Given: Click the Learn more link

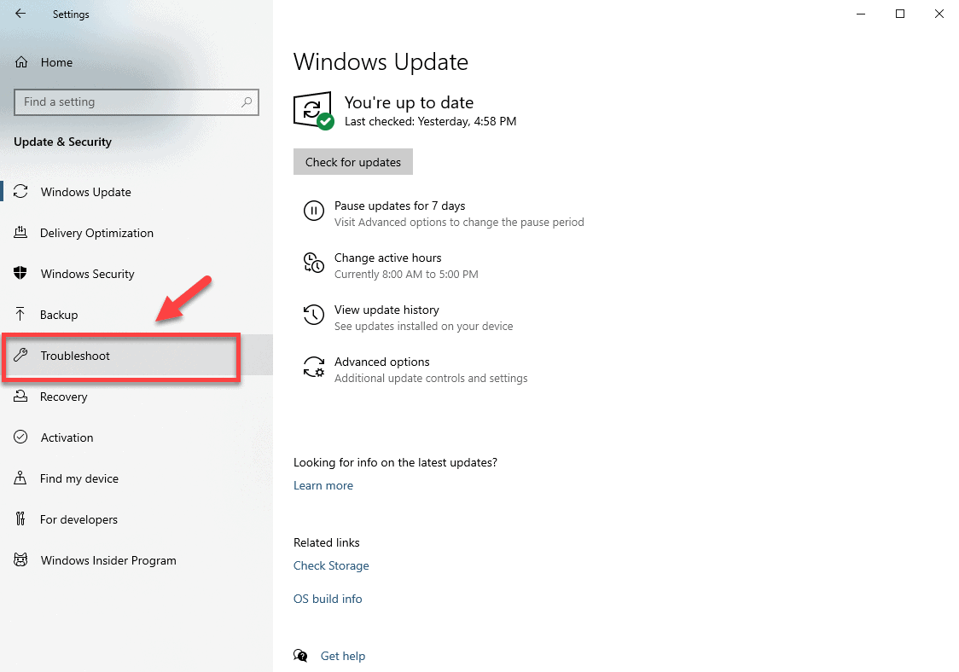Looking at the screenshot, I should click(323, 485).
